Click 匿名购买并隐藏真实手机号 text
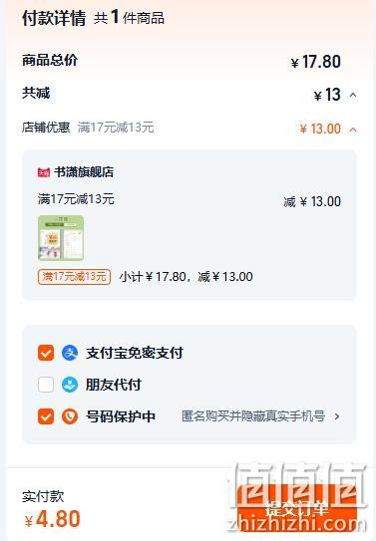Image resolution: width=376 pixels, height=541 pixels. [253, 416]
